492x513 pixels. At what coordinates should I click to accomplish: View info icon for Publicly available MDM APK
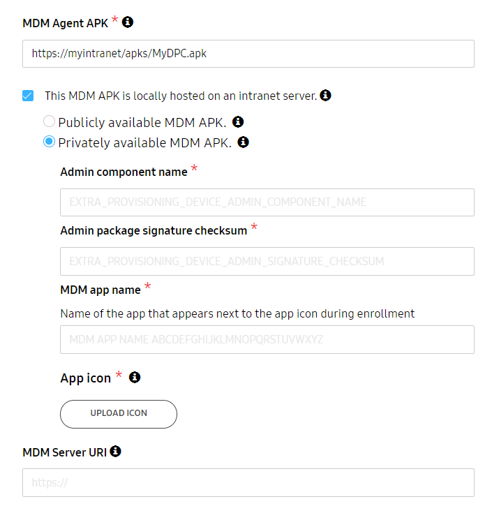pyautogui.click(x=238, y=121)
